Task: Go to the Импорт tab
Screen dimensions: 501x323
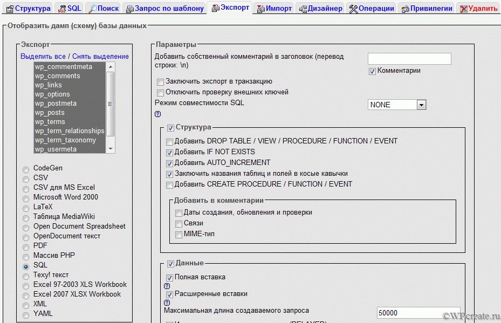Action: coord(274,8)
